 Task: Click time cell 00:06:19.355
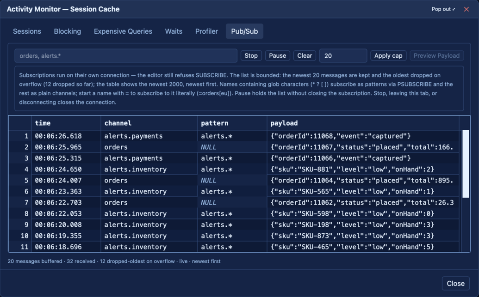click(x=66, y=236)
